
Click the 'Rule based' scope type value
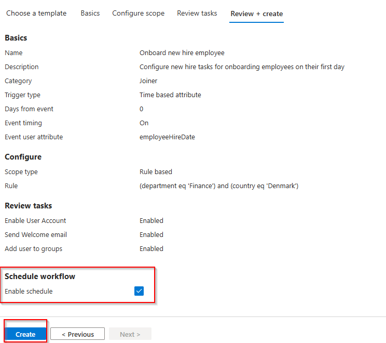[156, 172]
